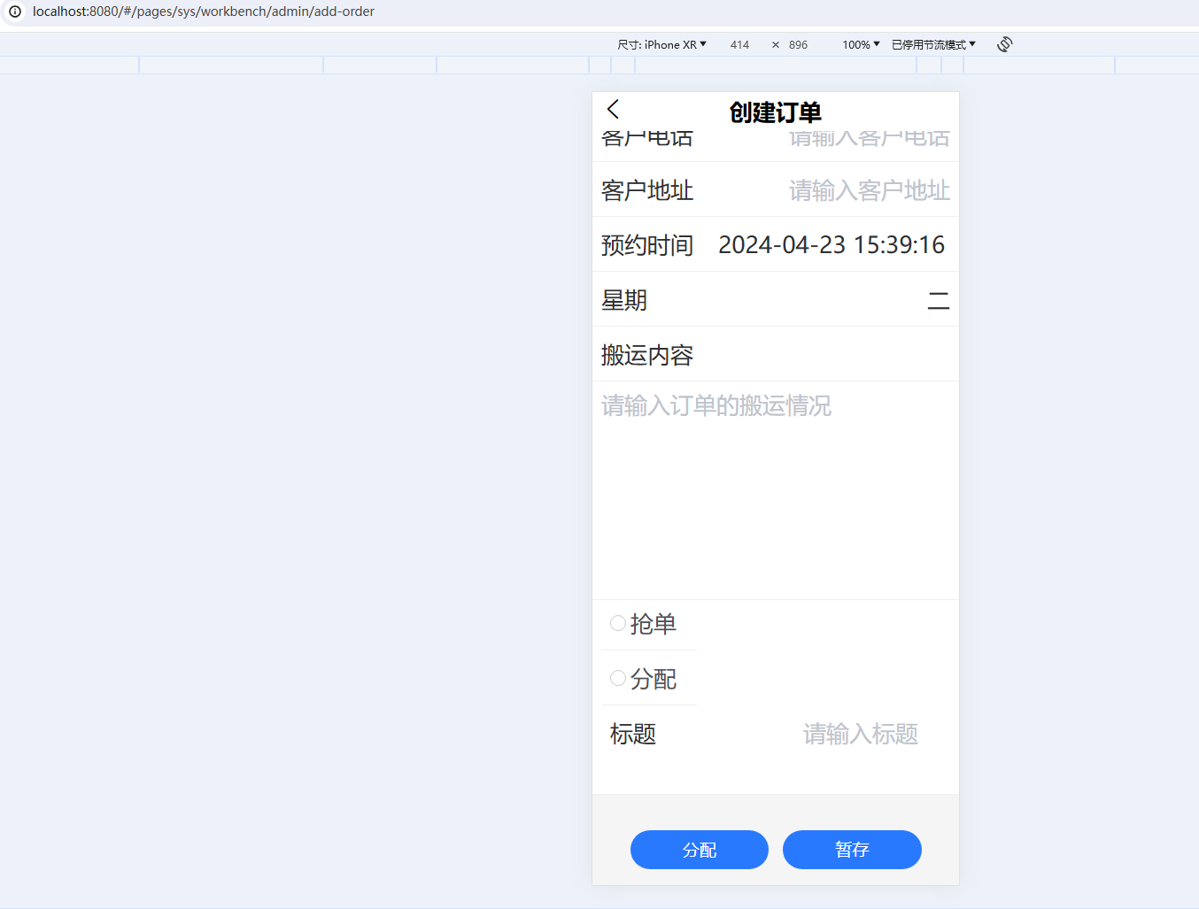This screenshot has width=1199, height=909.
Task: Click the blue 分配 button
Action: click(x=700, y=850)
